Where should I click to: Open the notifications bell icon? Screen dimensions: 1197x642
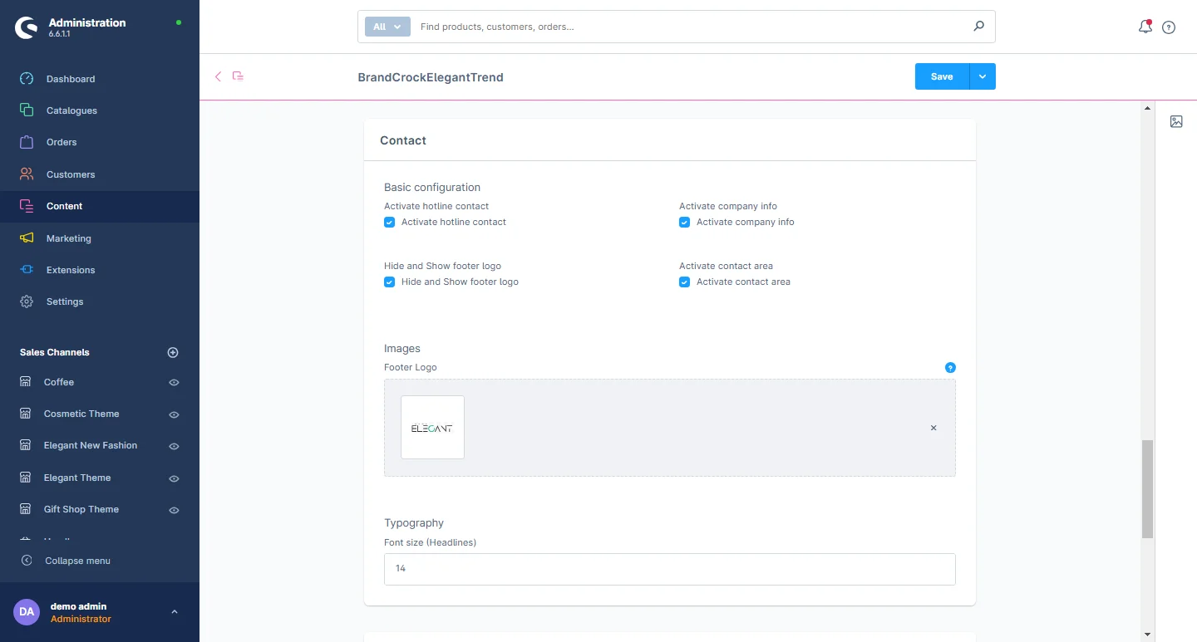pos(1145,27)
